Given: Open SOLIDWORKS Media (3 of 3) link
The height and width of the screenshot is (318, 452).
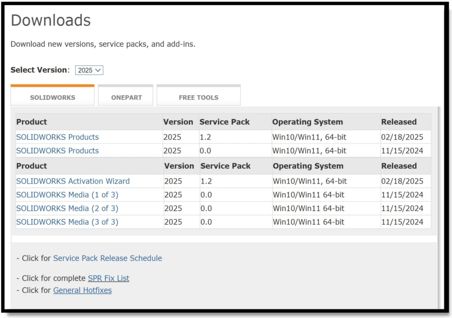Looking at the screenshot, I should (x=67, y=222).
